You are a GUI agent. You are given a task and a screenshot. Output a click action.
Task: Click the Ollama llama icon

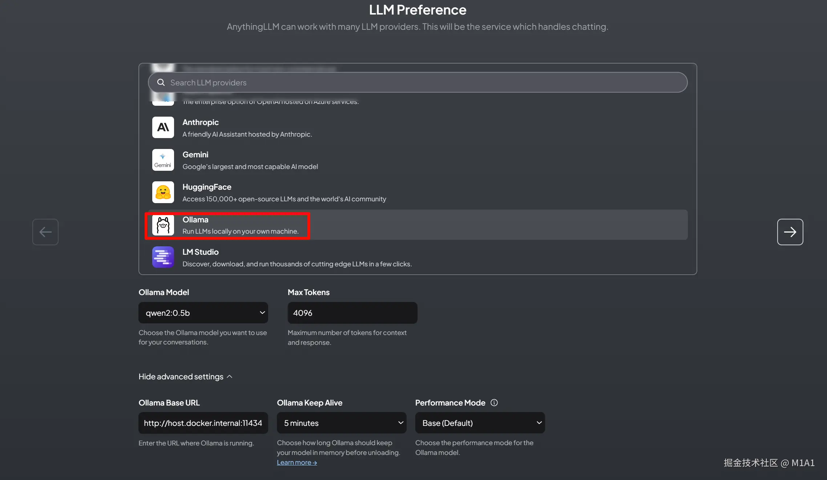163,225
